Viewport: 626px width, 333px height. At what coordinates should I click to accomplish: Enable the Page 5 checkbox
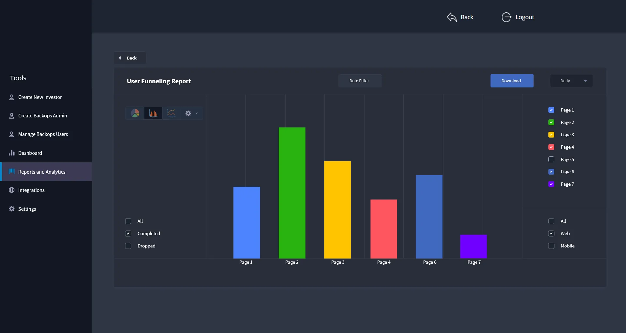551,159
